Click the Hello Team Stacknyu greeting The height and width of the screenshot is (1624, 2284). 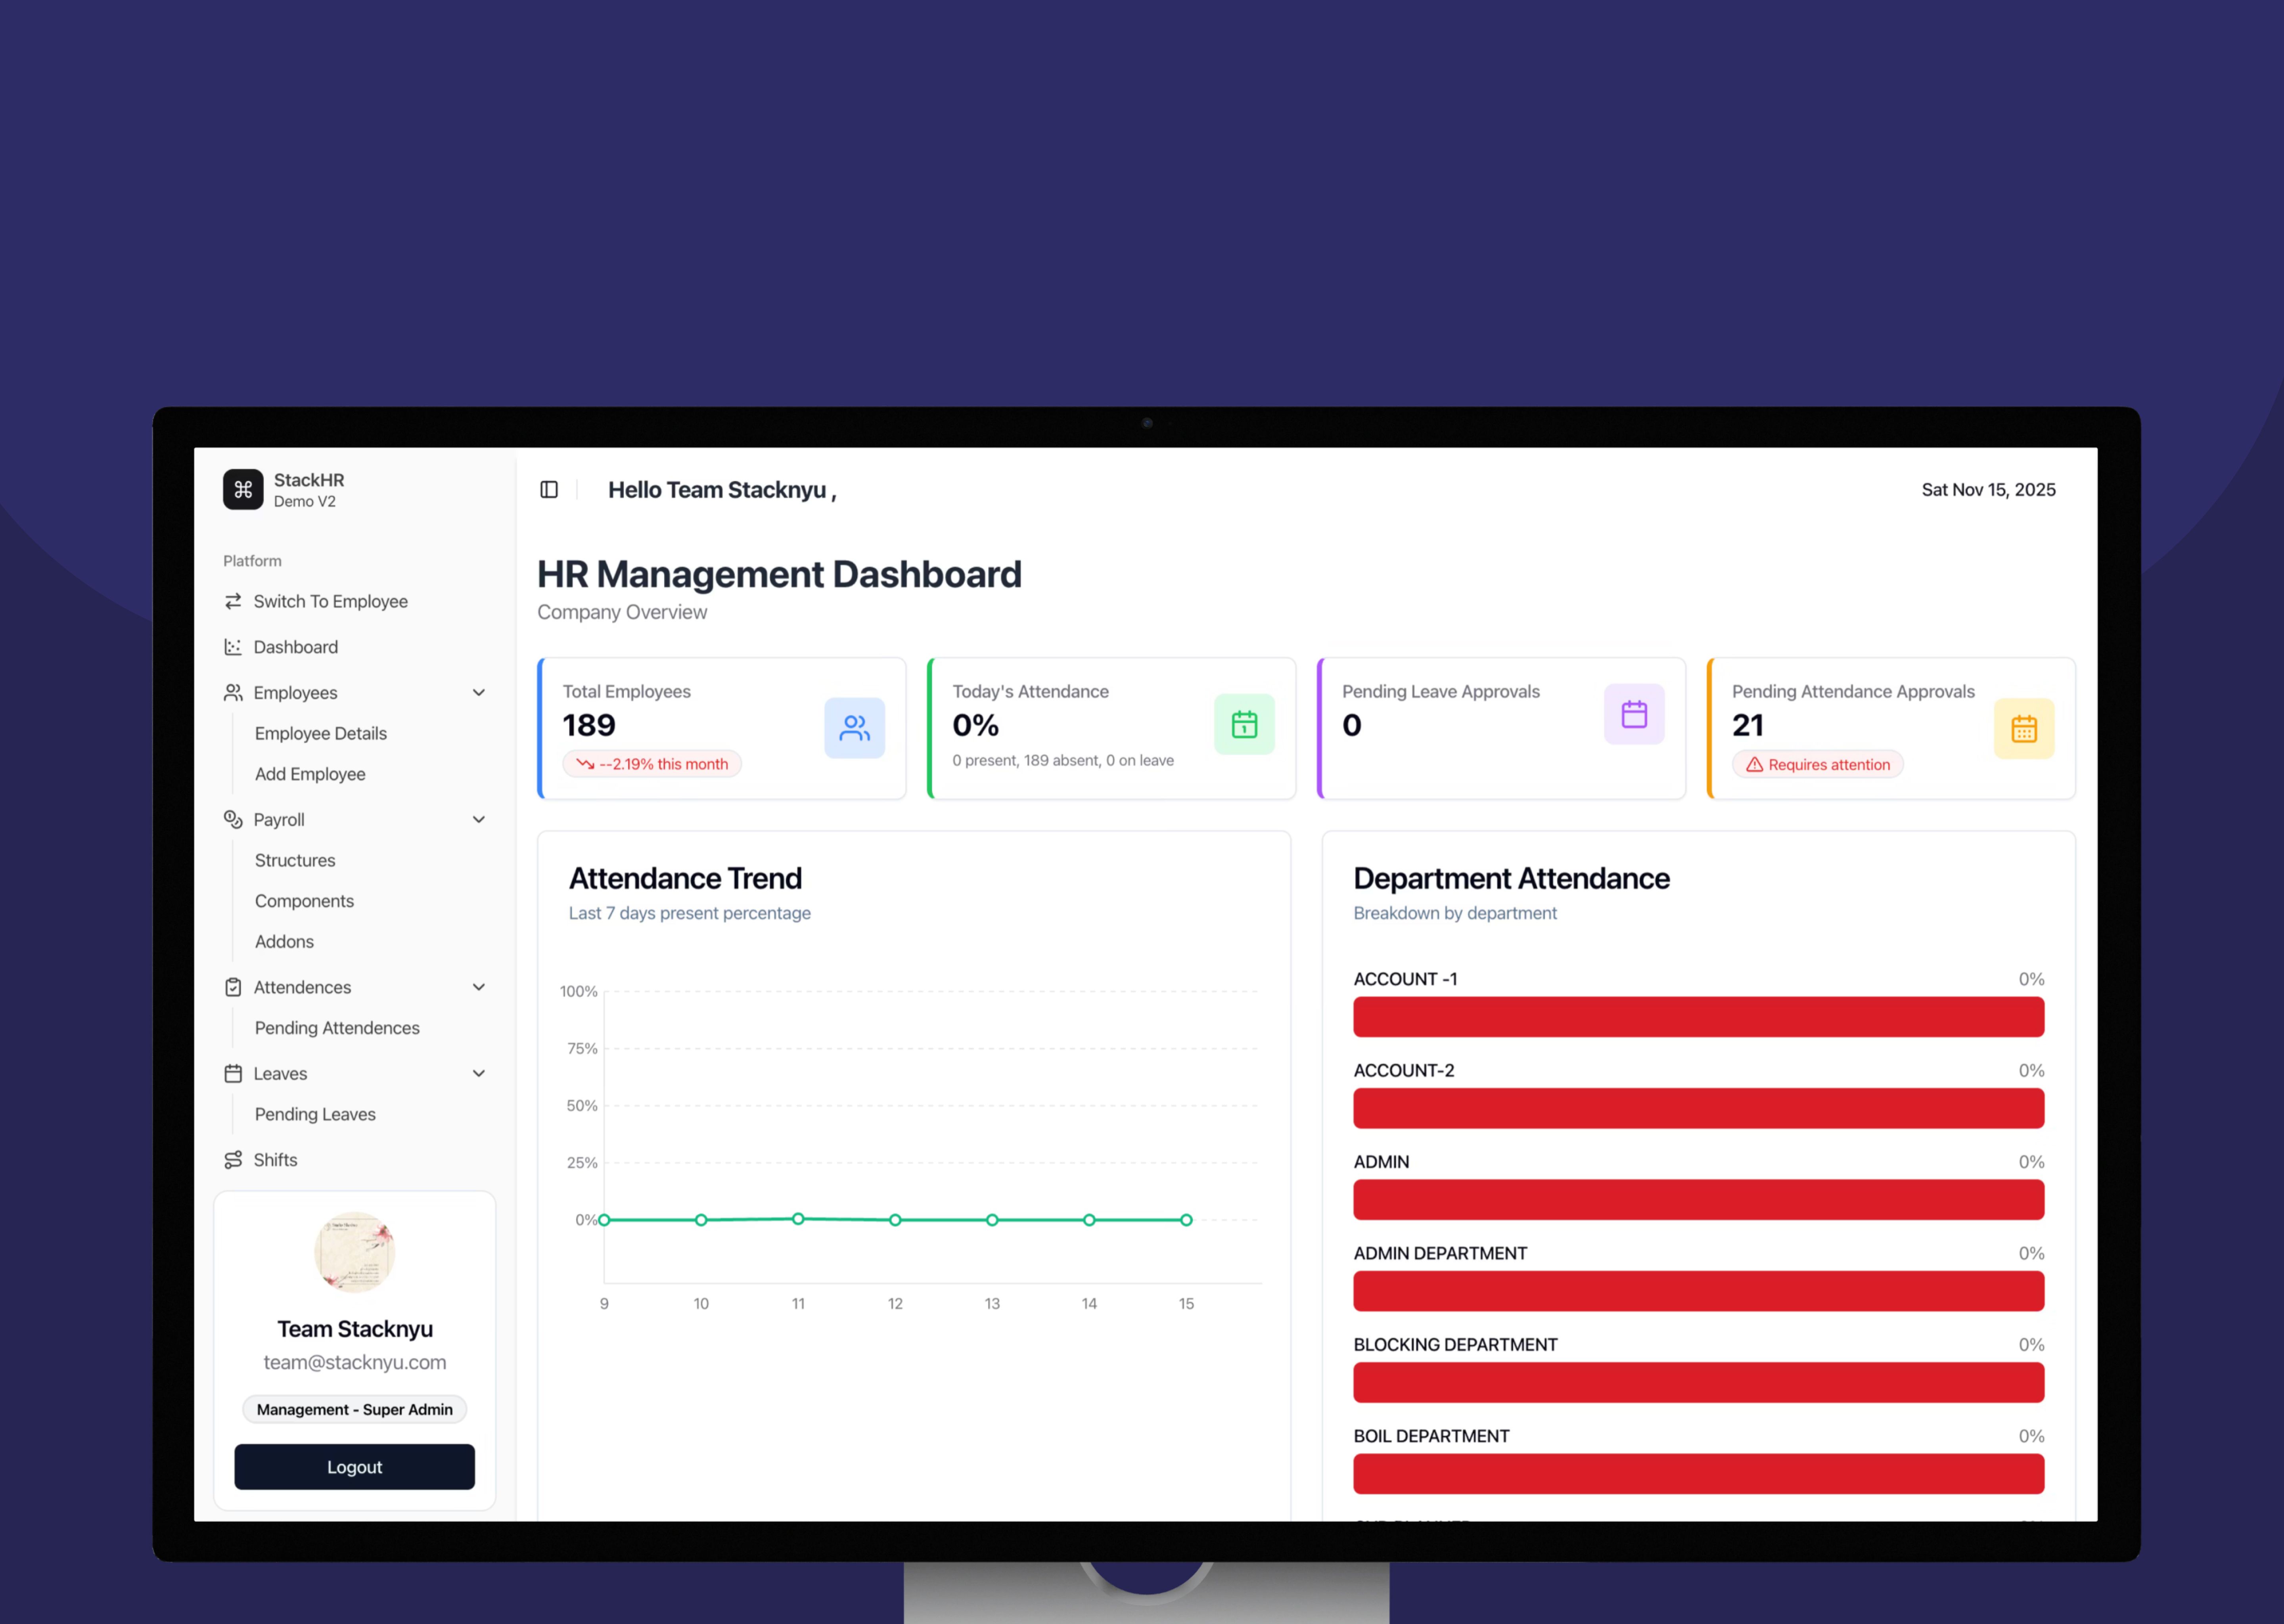coord(722,490)
